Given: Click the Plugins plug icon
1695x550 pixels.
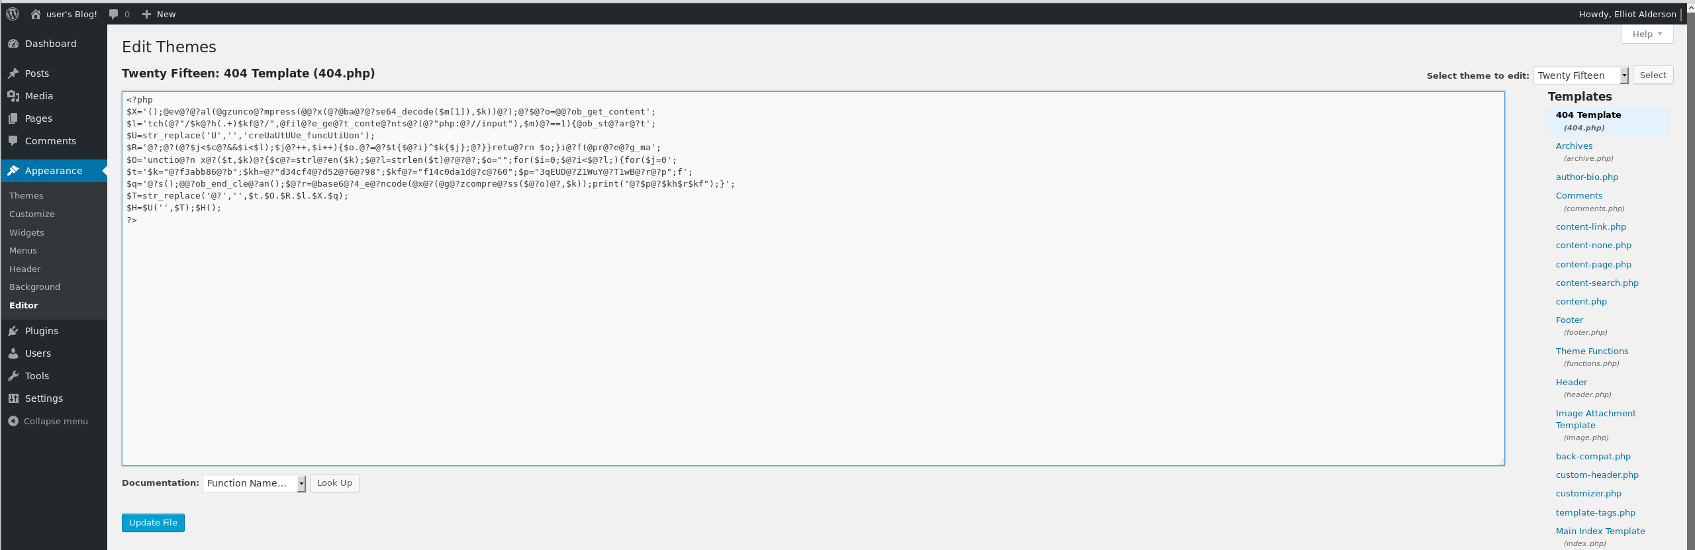Looking at the screenshot, I should (13, 331).
